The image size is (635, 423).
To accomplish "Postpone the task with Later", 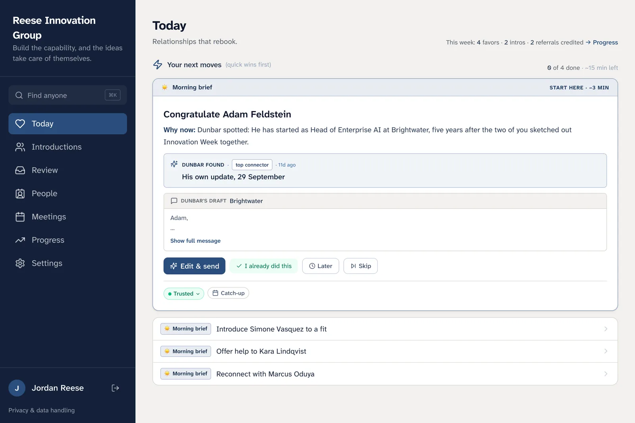I will 321,266.
